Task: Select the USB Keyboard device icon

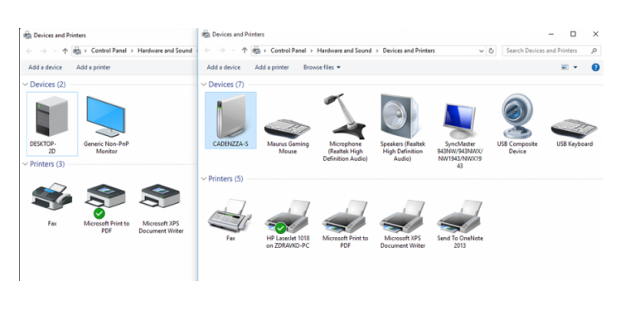Action: pyautogui.click(x=574, y=133)
